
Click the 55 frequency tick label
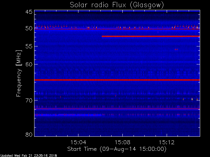(x=29, y=46)
